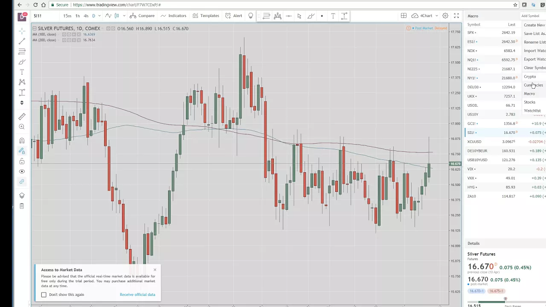Click the Compare button

point(142,16)
